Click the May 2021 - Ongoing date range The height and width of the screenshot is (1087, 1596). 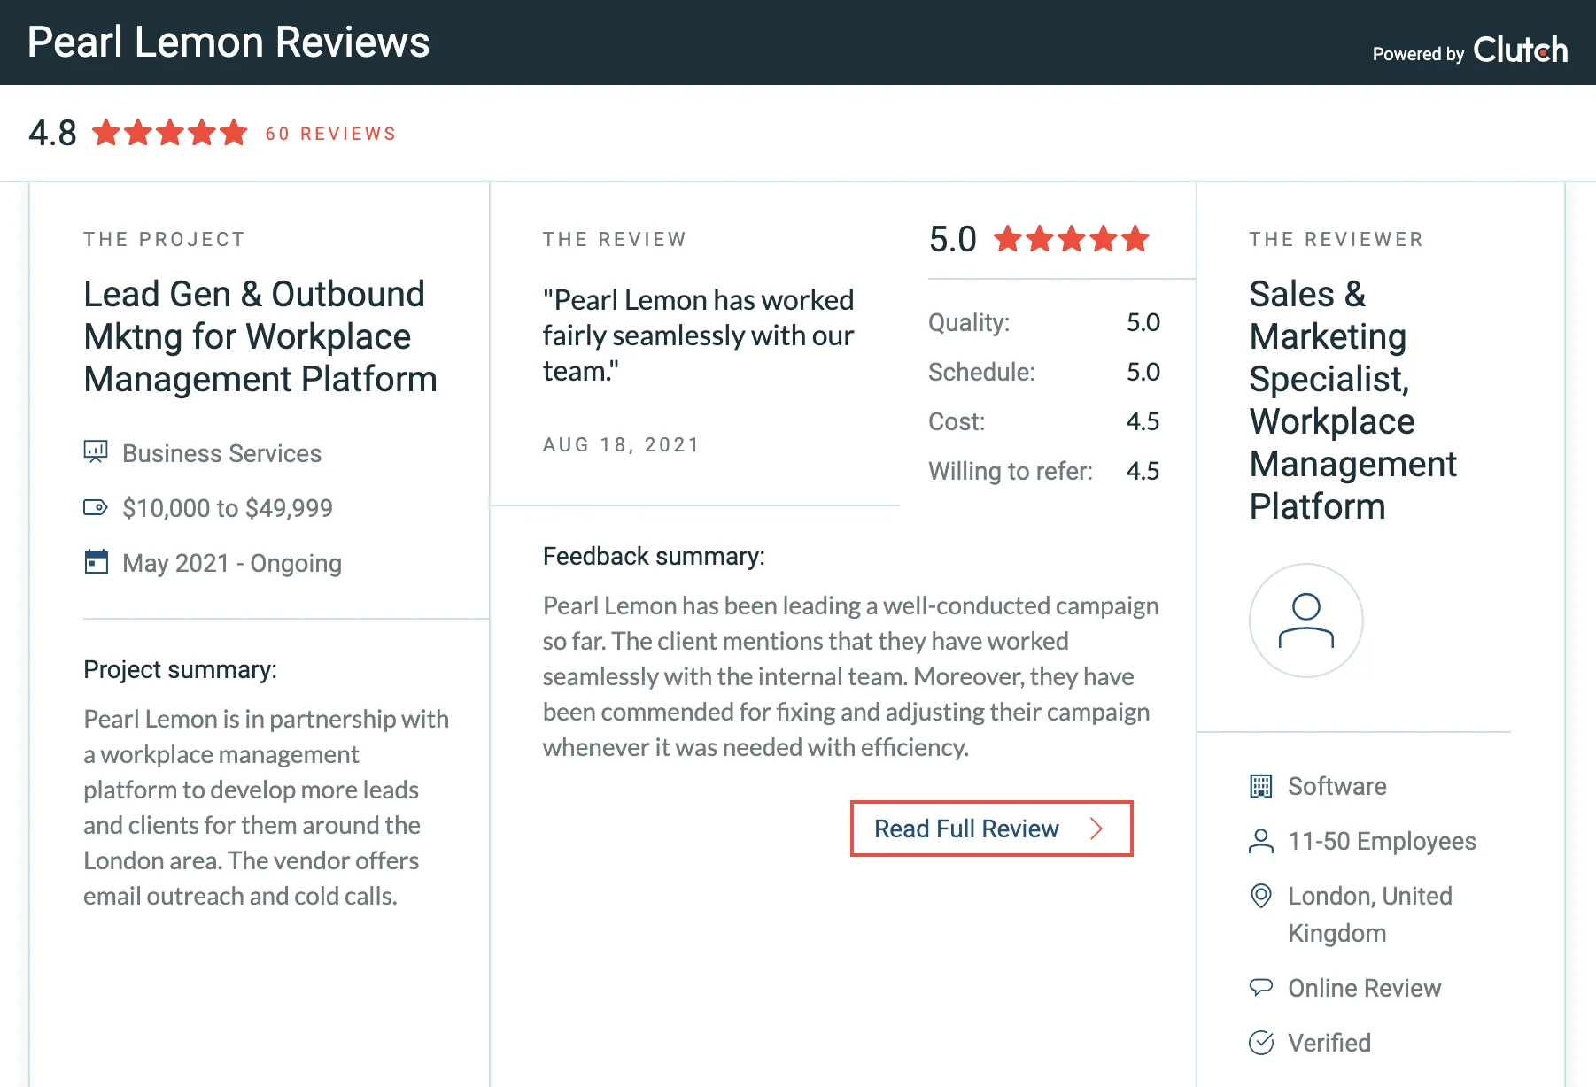(x=232, y=563)
